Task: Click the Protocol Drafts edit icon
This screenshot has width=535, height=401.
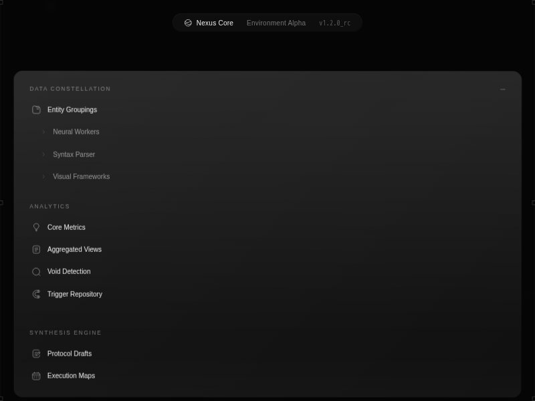Action: coord(36,354)
